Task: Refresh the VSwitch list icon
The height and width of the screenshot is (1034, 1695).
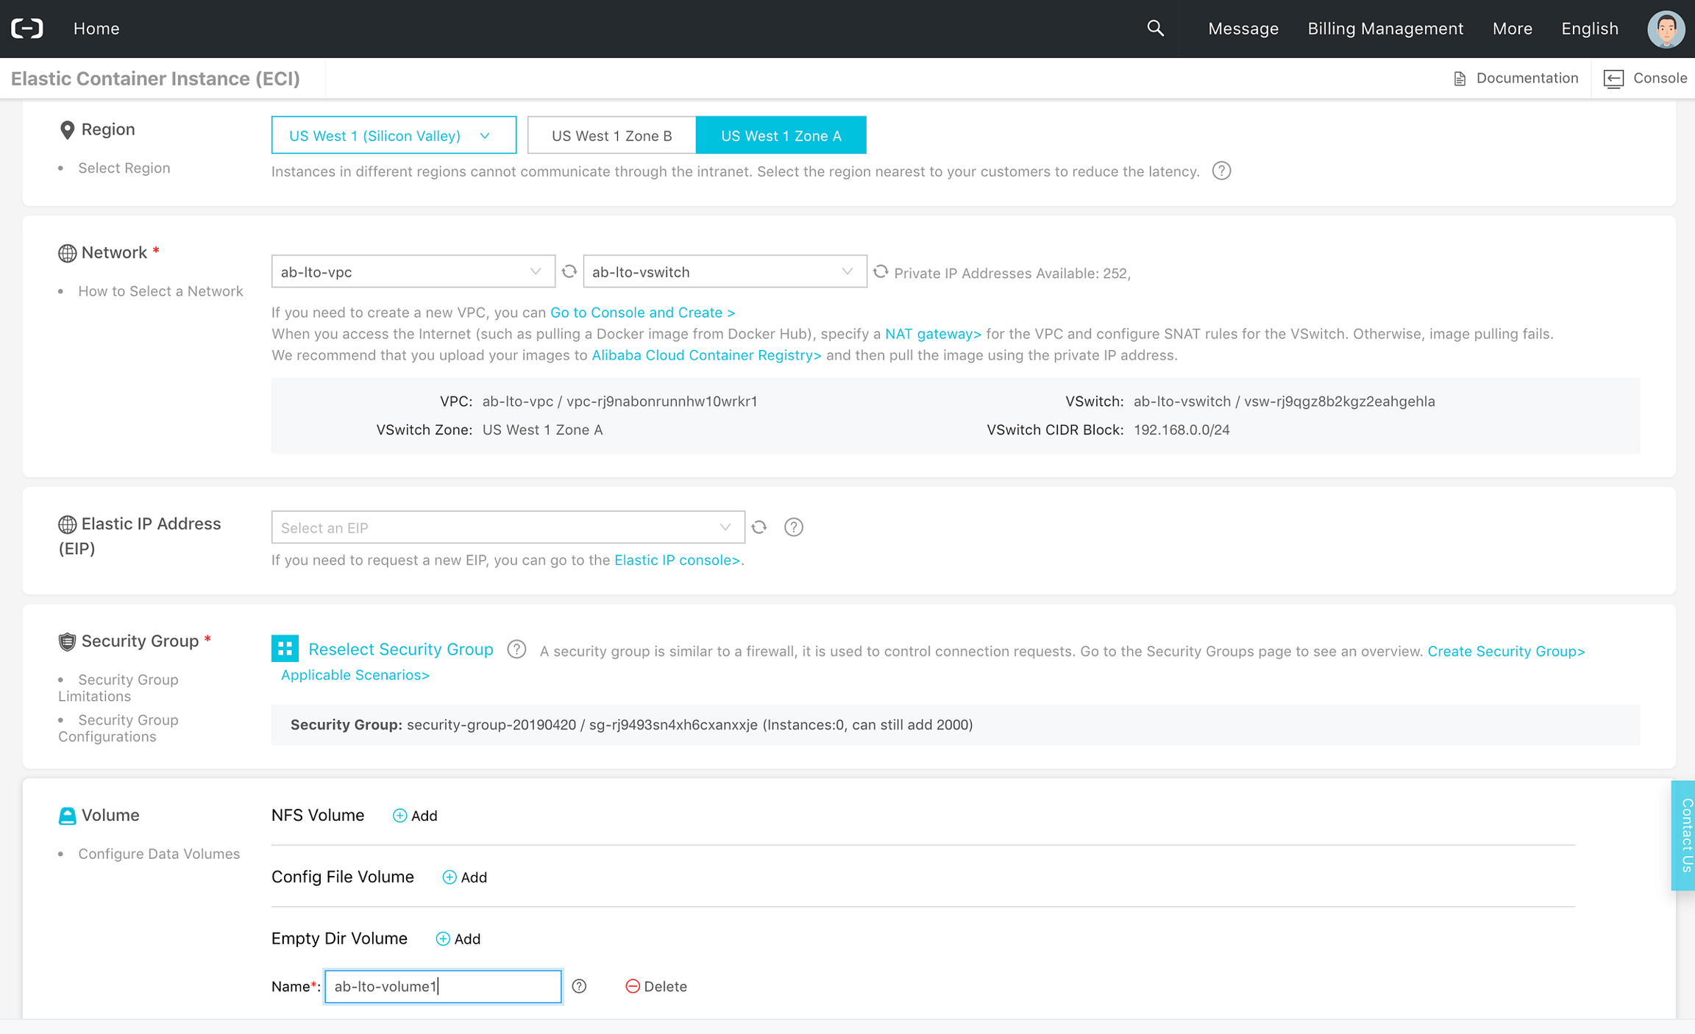Action: pyautogui.click(x=881, y=271)
